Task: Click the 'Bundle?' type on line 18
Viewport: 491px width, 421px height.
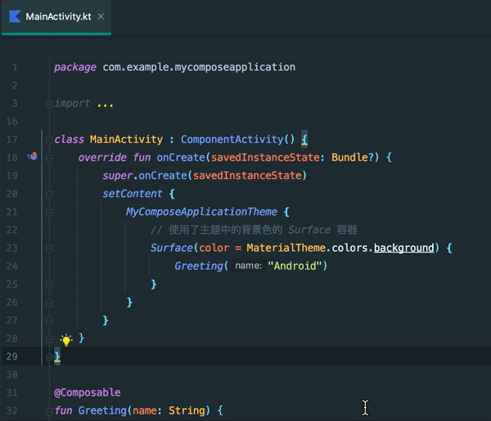Action: click(352, 157)
